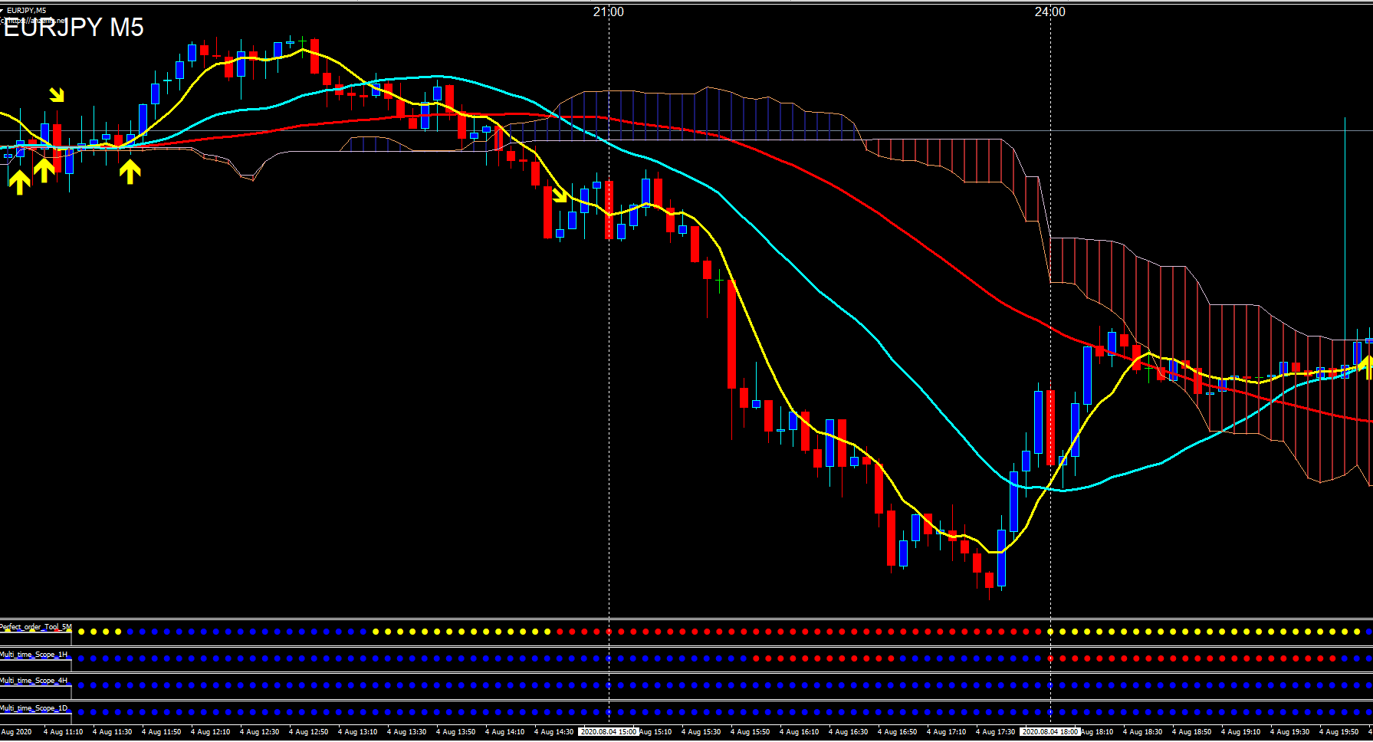Click time axis label 4 Aug 14:30
Image resolution: width=1373 pixels, height=742 pixels.
553,732
